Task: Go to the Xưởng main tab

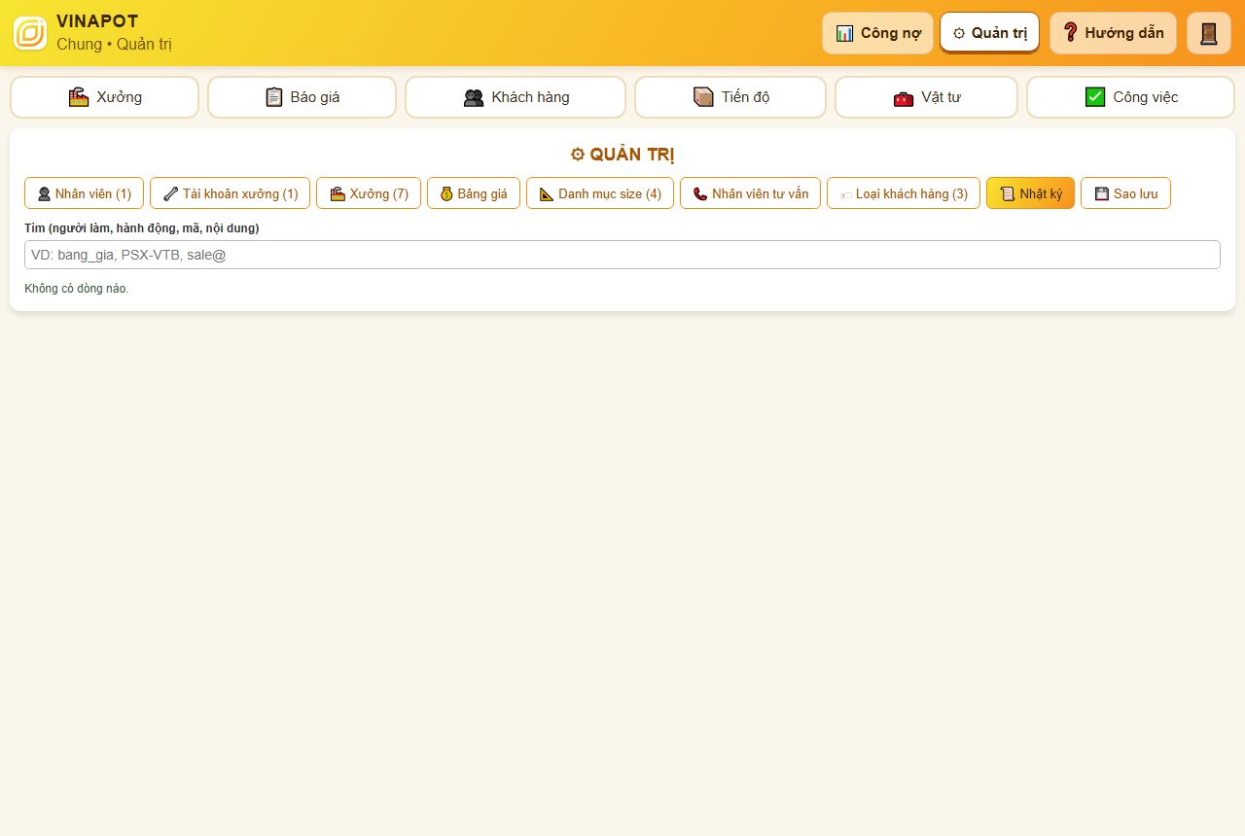Action: pos(105,97)
